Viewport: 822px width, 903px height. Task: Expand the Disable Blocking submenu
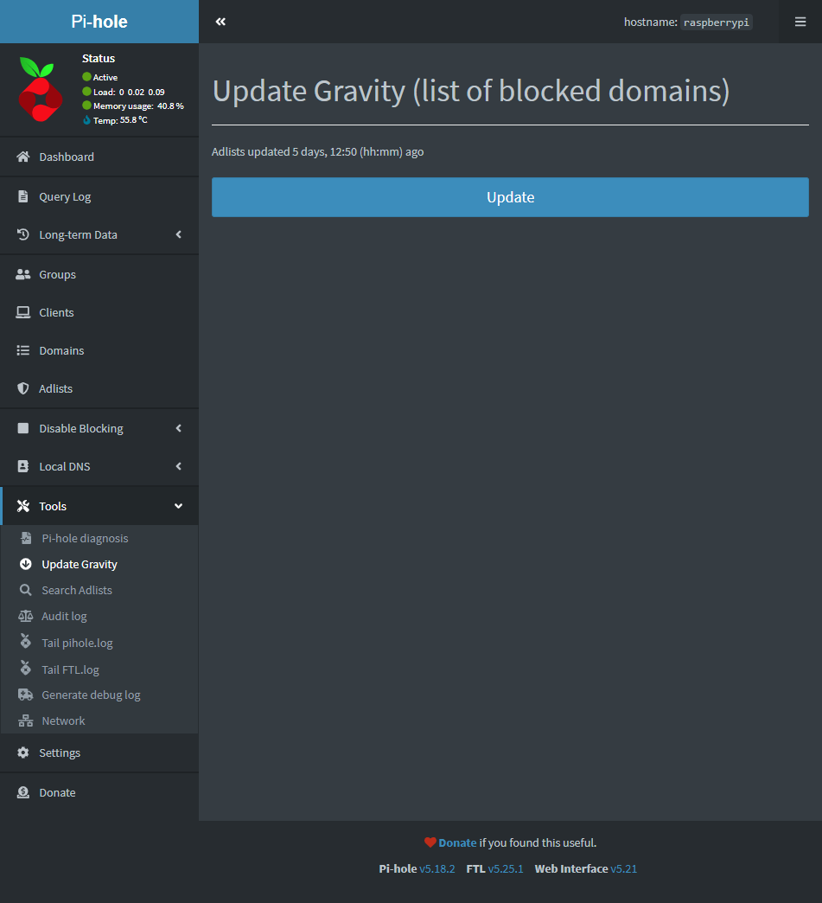179,428
